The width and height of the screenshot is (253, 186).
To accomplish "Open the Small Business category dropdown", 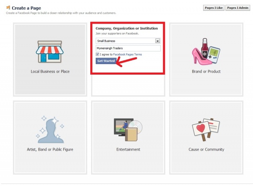I will pos(128,41).
